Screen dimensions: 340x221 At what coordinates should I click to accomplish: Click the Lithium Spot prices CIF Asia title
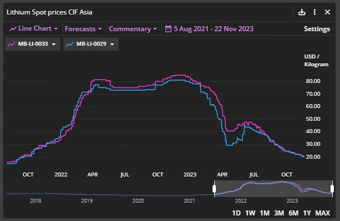50,12
